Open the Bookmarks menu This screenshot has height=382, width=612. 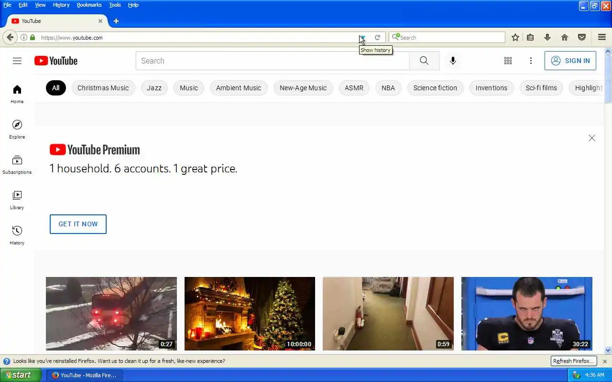(x=89, y=5)
